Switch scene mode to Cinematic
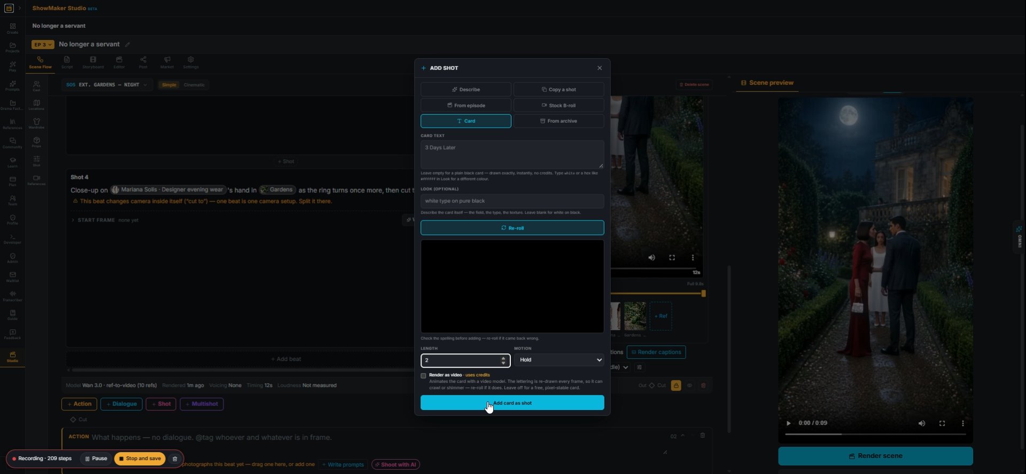Screen dimensions: 1026x474 [194, 85]
